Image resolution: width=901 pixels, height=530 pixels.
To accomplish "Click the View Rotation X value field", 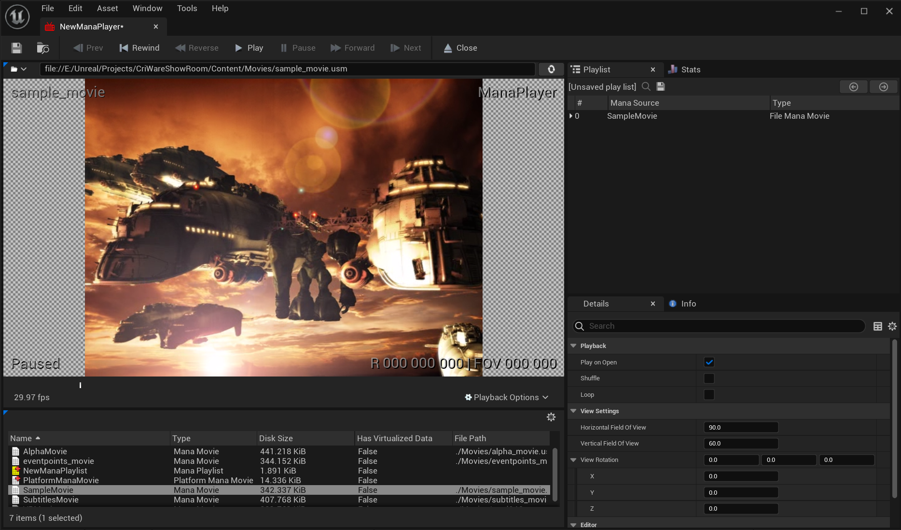I will 741,476.
